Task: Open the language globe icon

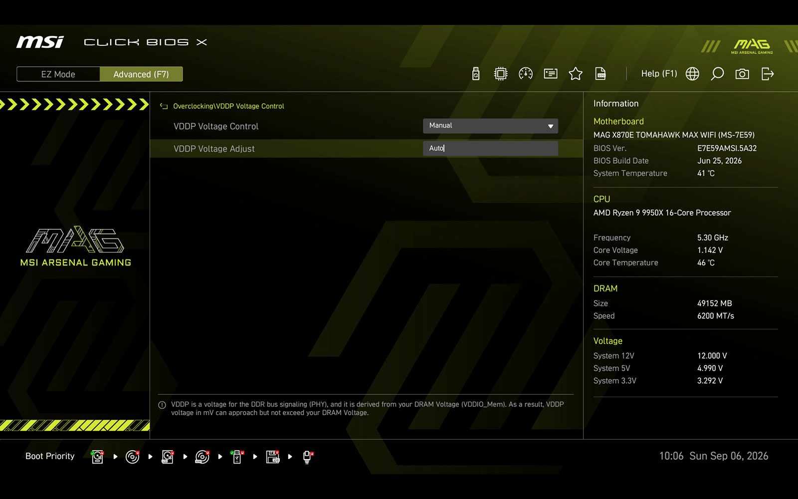Action: click(692, 74)
